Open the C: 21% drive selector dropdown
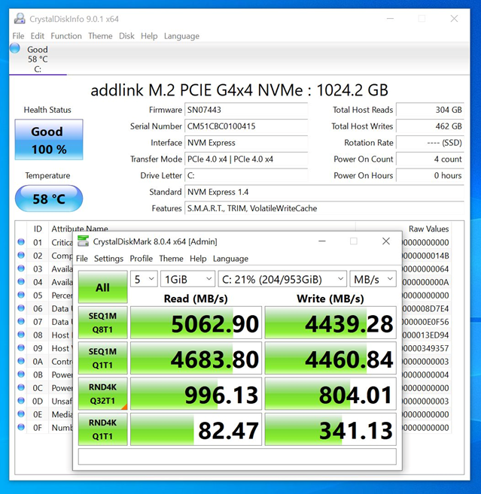This screenshot has height=494, width=481. coord(282,279)
